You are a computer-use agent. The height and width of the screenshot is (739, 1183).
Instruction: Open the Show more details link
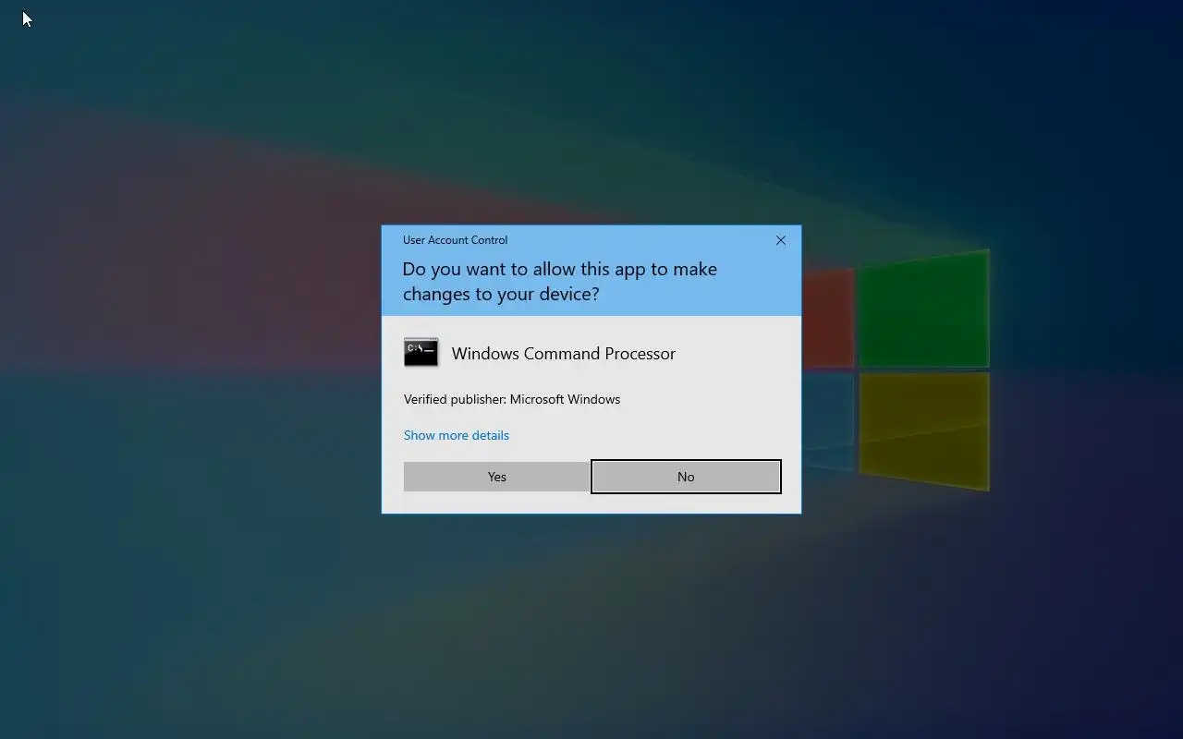457,435
